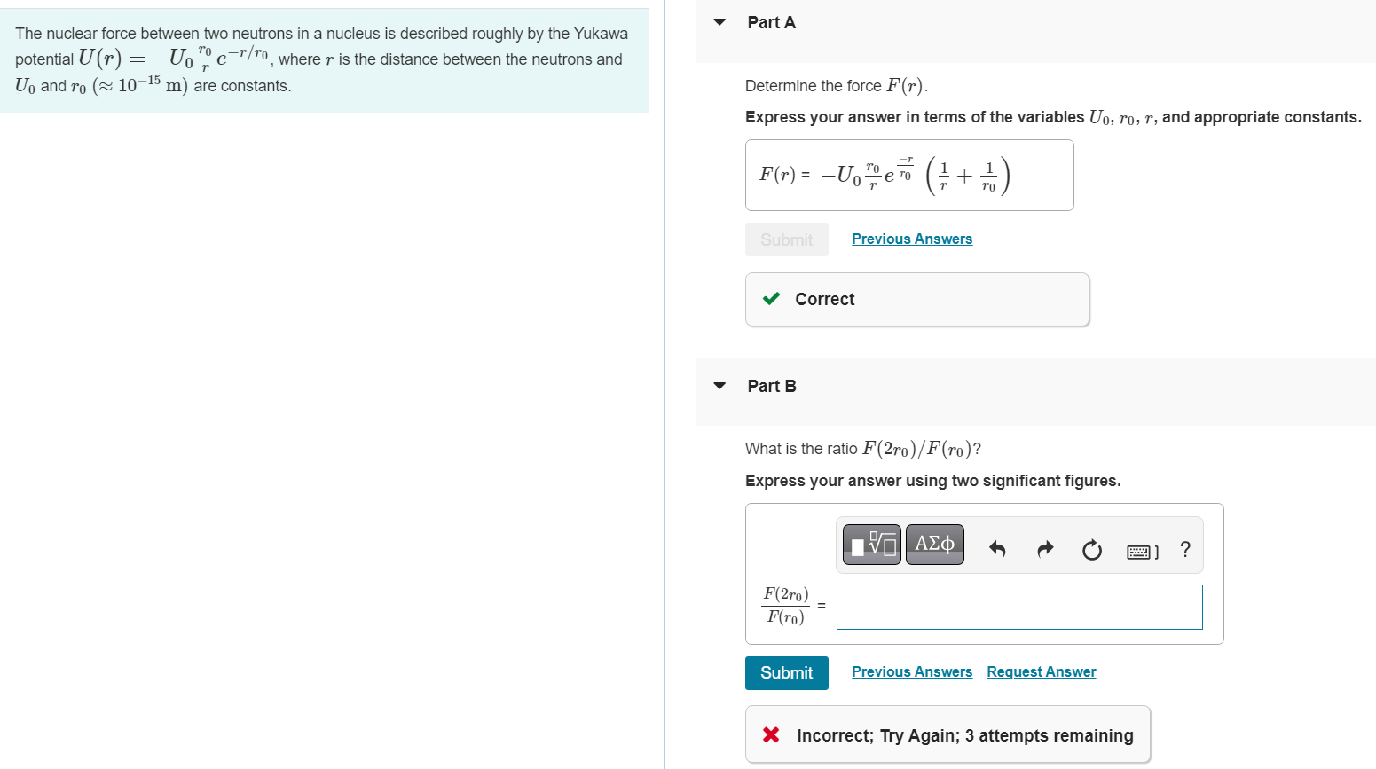
Task: Collapse the Part B section
Action: 719,385
